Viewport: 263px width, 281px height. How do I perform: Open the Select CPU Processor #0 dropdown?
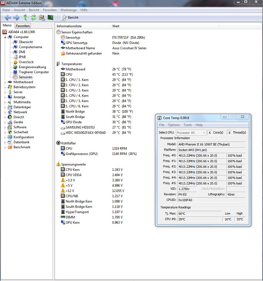click(191, 133)
